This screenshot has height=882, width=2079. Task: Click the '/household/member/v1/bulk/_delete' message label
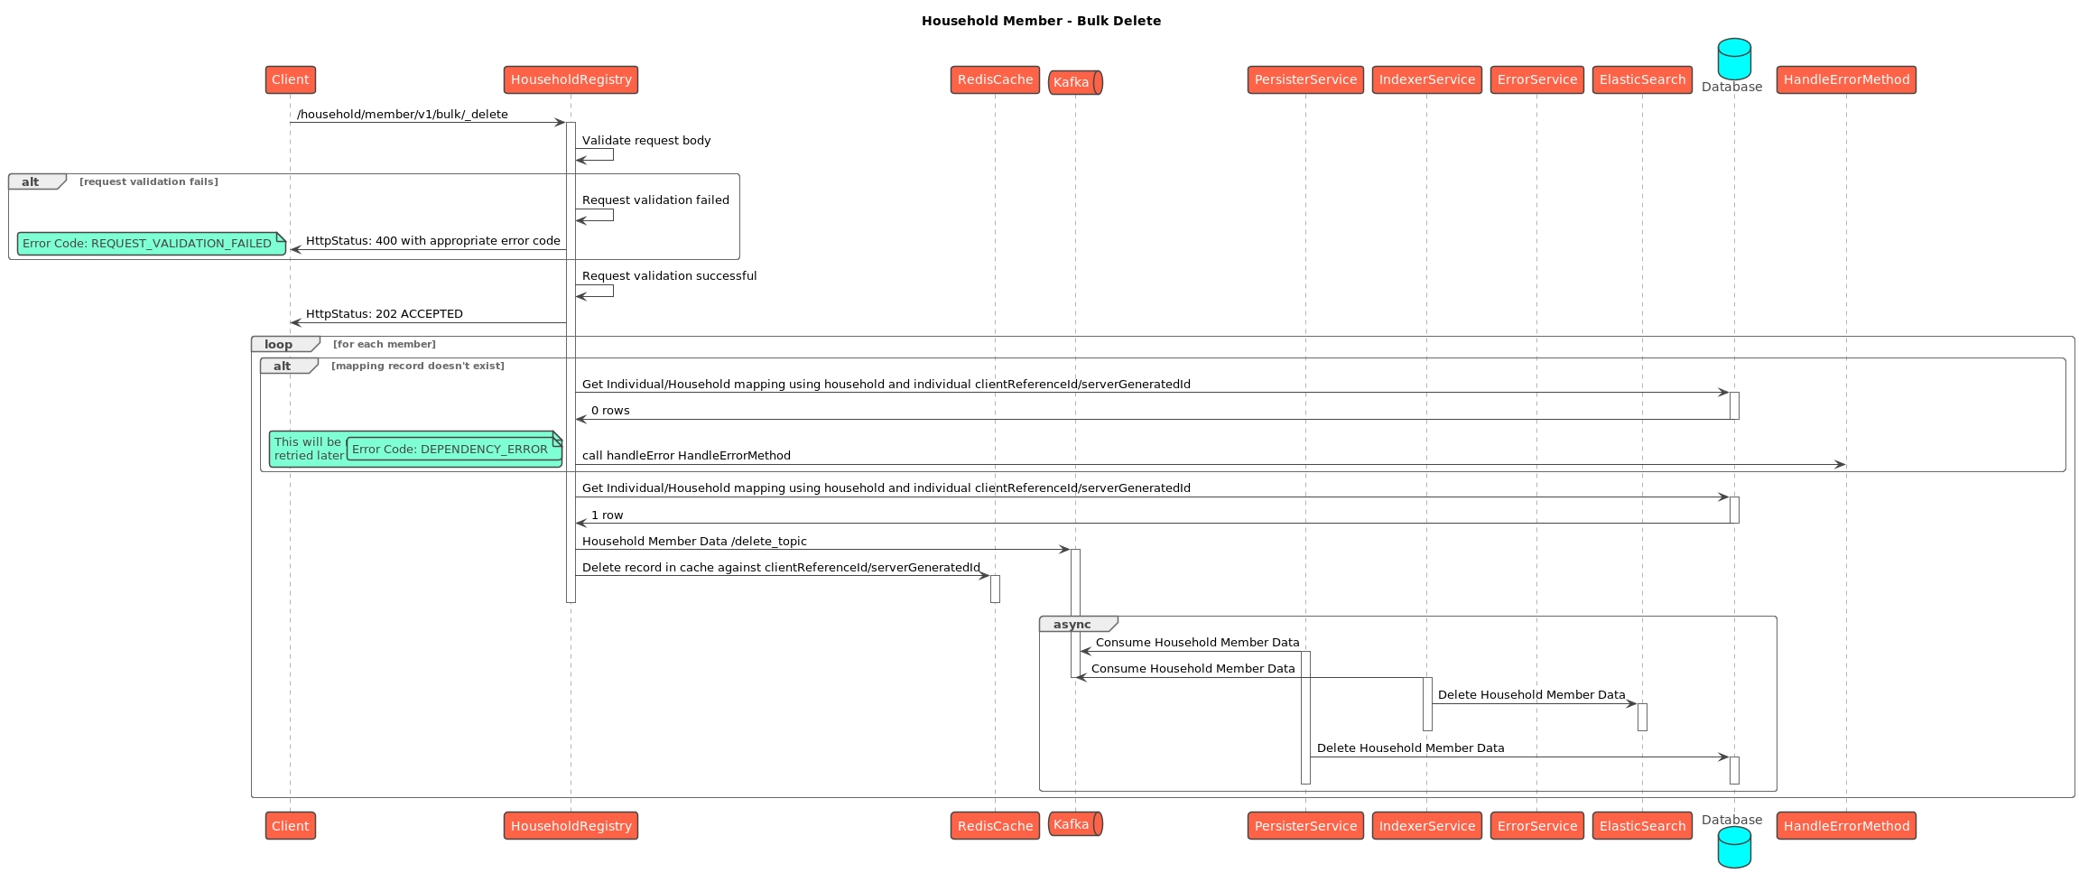402,115
